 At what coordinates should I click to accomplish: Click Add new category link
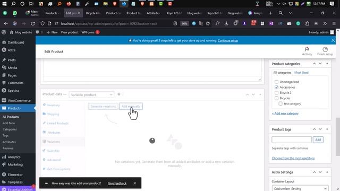[x=285, y=114]
